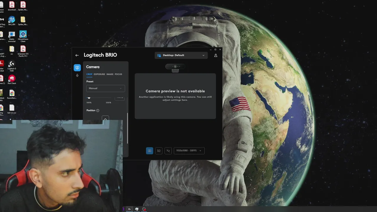Switch to the EXPOSURE tab

click(x=99, y=74)
